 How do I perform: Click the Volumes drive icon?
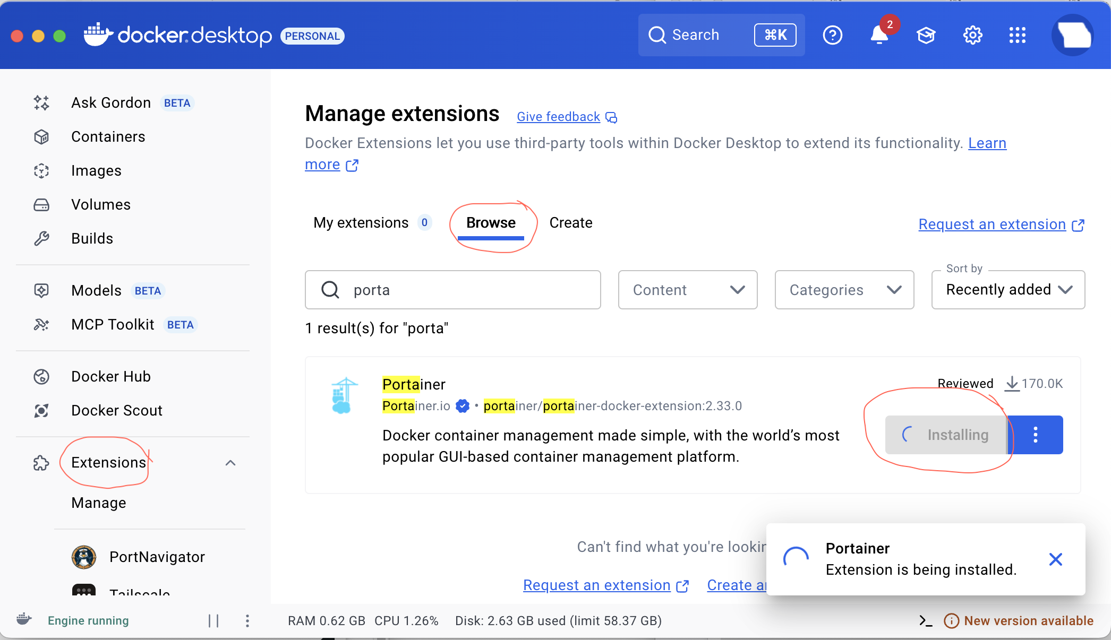click(41, 204)
